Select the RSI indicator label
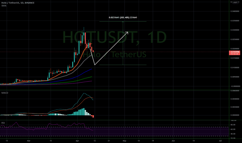Image resolution: width=242 pixels, height=143 pixels. 3,123
